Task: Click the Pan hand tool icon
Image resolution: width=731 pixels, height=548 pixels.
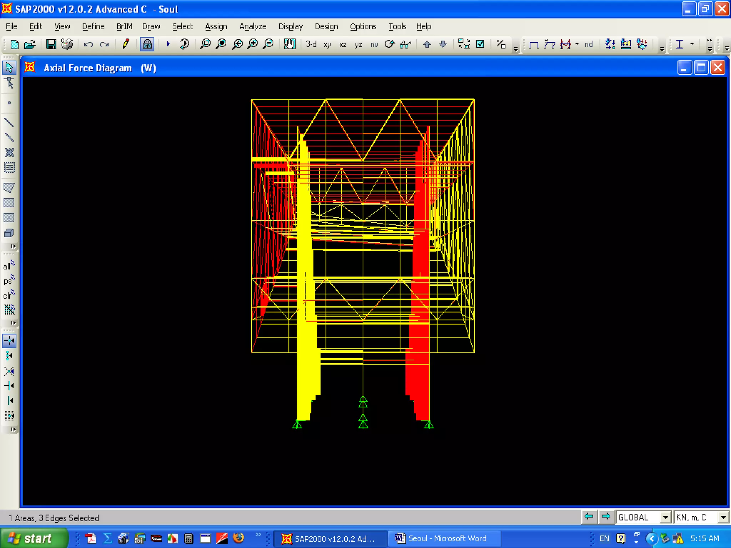Action: point(289,44)
